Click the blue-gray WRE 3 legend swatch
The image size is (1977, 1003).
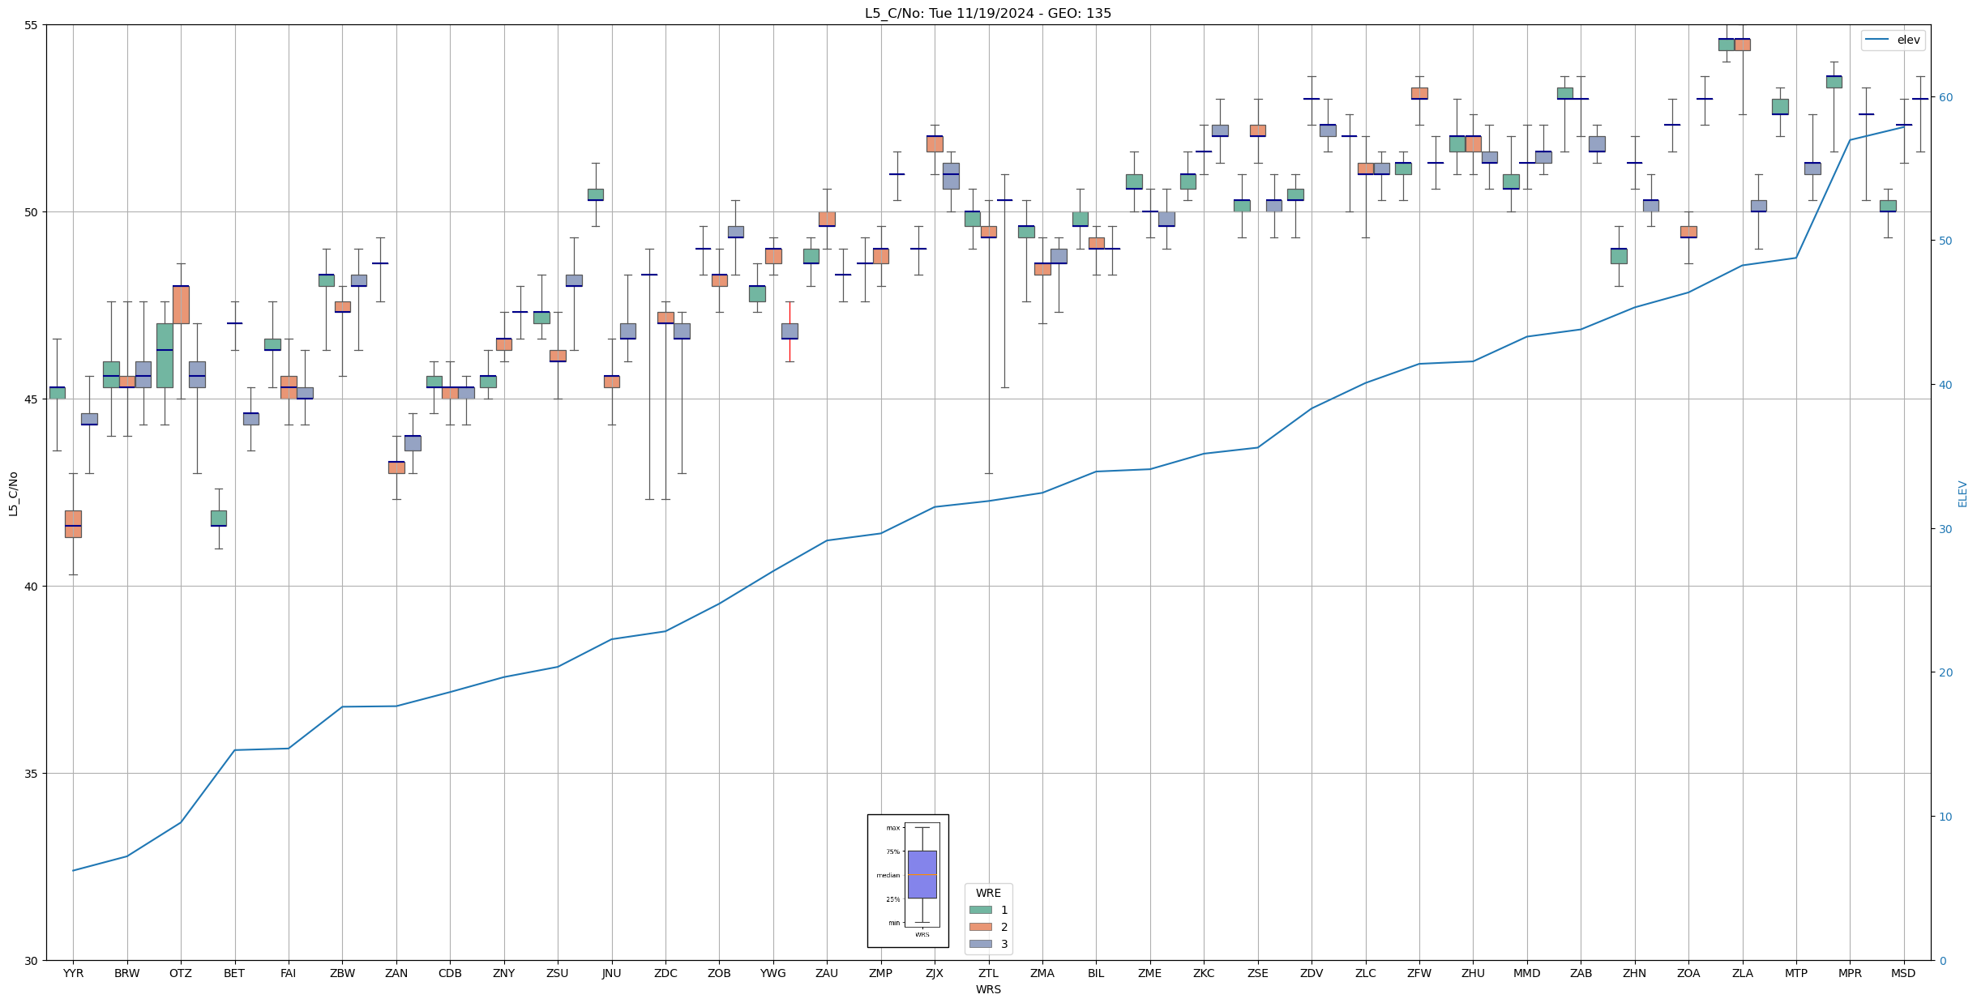[x=980, y=944]
